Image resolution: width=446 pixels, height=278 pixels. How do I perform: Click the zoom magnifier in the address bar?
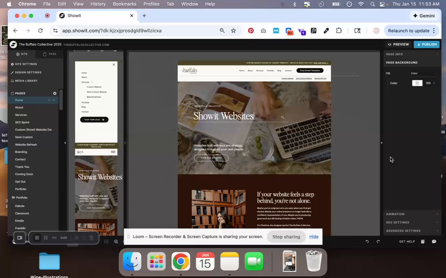[x=222, y=31]
